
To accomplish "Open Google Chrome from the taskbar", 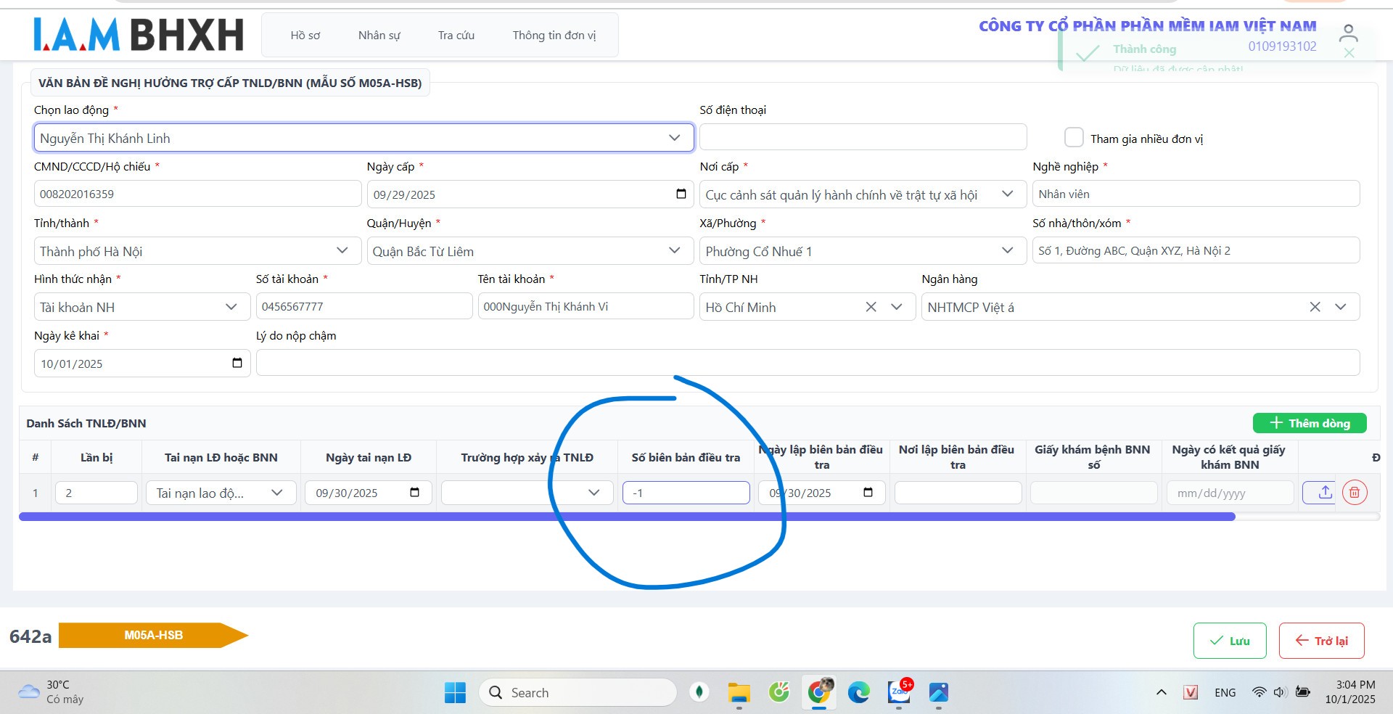I will 818,693.
